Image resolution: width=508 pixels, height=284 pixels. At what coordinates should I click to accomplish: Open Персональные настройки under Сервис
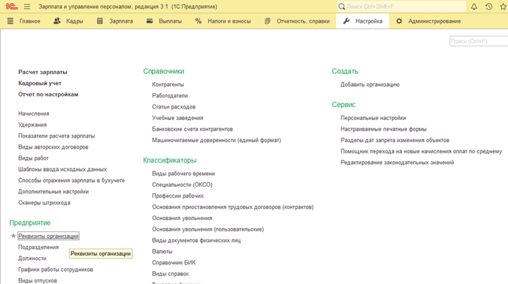373,118
